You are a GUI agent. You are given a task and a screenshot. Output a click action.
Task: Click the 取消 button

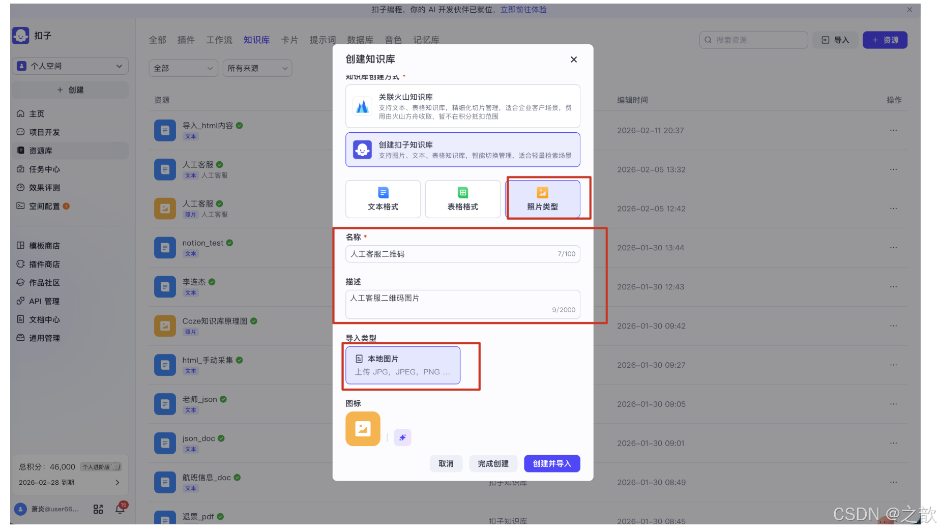446,463
